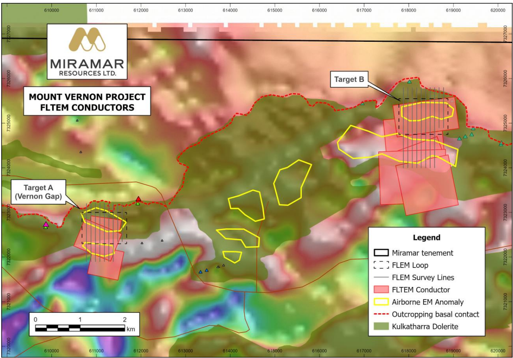Select the red triangle marker near Target A
The height and width of the screenshot is (358, 513).
pos(138,199)
